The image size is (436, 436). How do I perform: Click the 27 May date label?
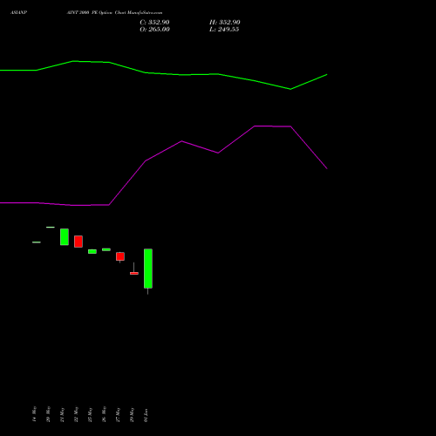click(x=118, y=415)
